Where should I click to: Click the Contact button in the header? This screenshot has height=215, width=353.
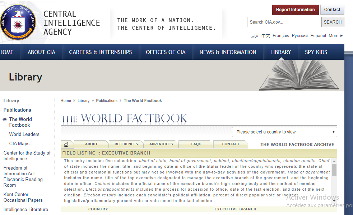point(332,10)
